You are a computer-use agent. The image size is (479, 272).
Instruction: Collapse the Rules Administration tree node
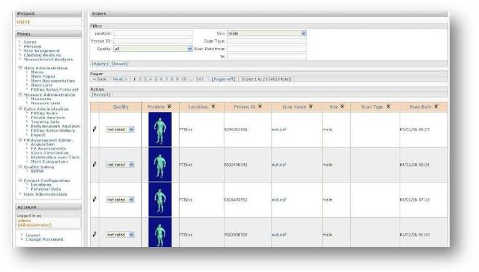click(x=20, y=109)
